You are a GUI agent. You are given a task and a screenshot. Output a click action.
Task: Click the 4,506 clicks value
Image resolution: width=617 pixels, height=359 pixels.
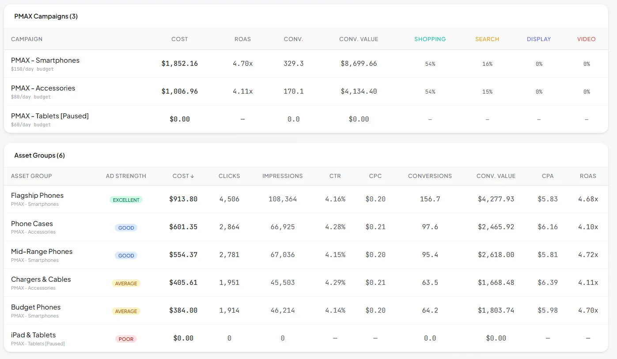point(229,199)
